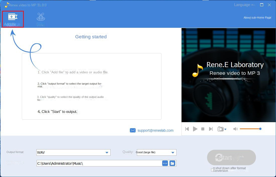Click About sub-Home Page
276x177 pixels.
point(257,18)
